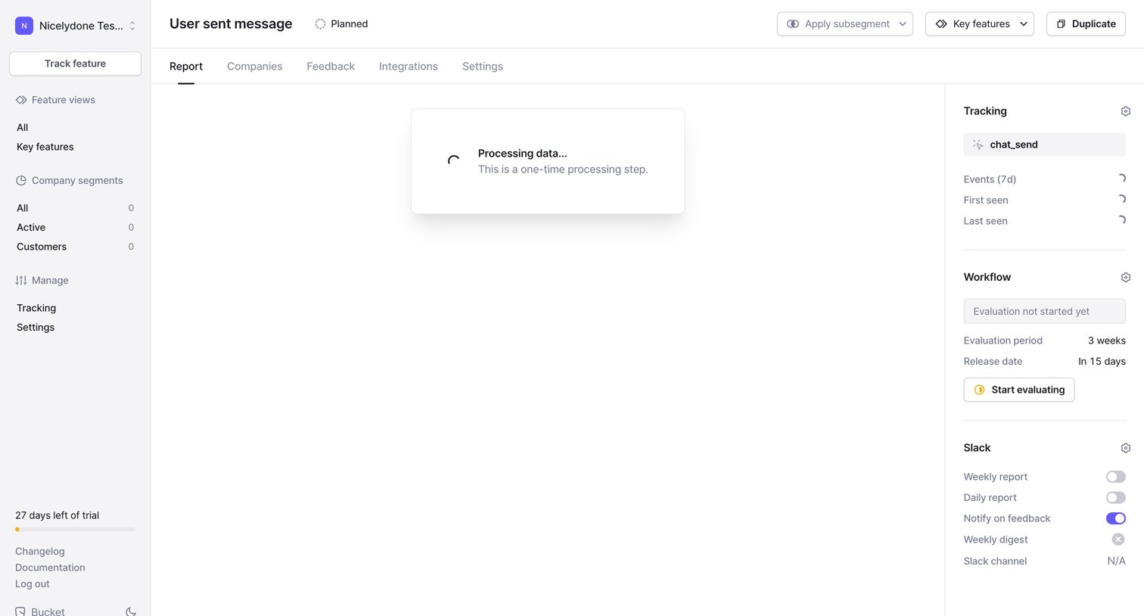Open the feature Settings tab
This screenshot has height=616, width=1144.
coord(483,67)
